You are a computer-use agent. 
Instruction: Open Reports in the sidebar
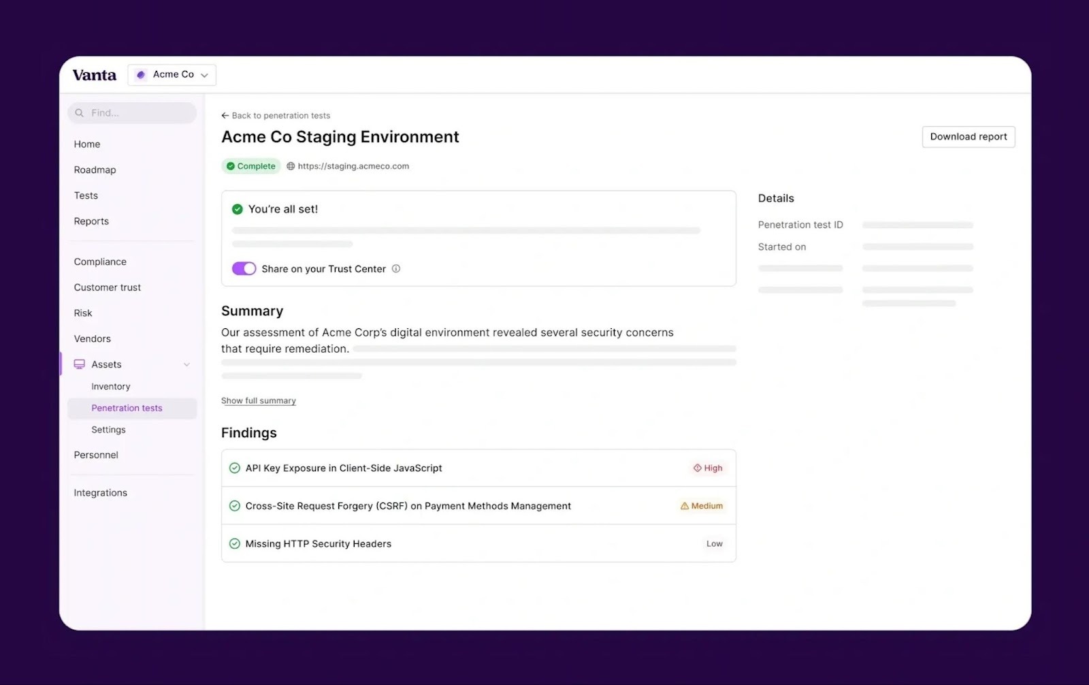tap(91, 221)
